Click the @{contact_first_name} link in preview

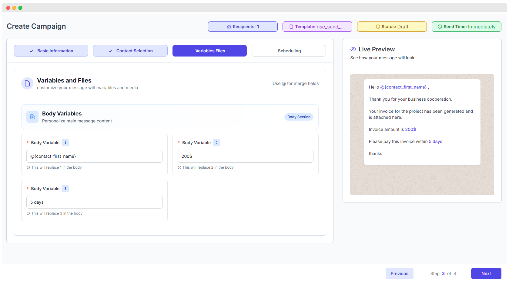403,87
